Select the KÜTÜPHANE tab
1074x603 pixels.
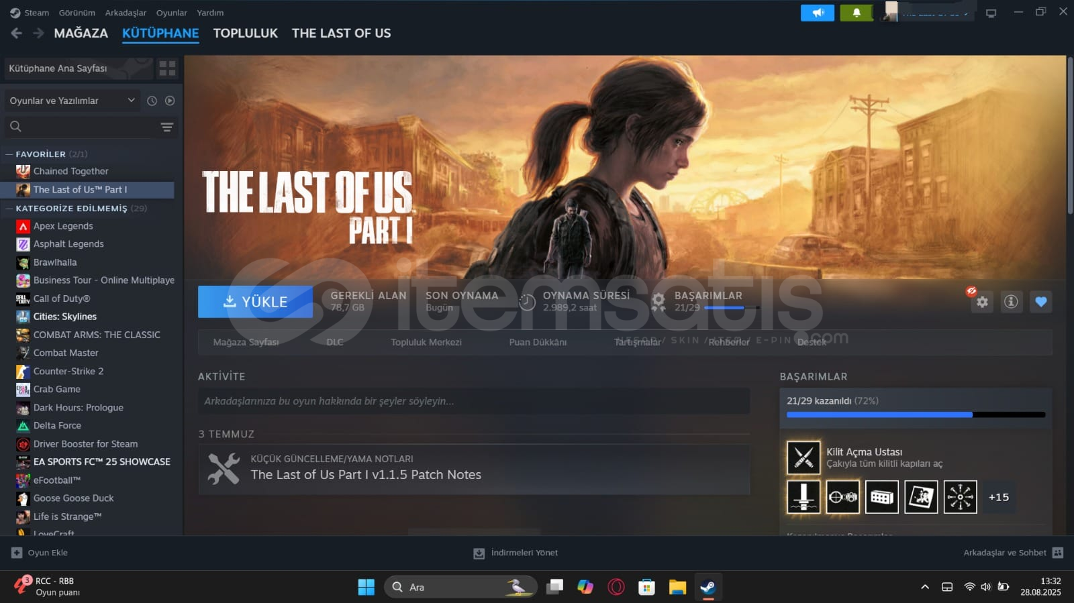coord(160,33)
